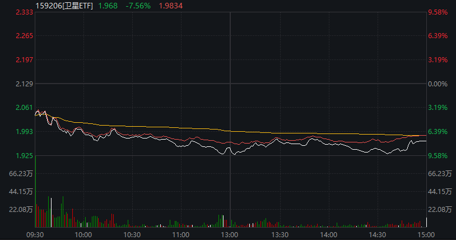The height and width of the screenshot is (240, 456).
Task: Select the 13:00 time axis label
Action: [230, 234]
